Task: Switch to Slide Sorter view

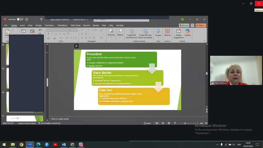Action: click(163, 123)
